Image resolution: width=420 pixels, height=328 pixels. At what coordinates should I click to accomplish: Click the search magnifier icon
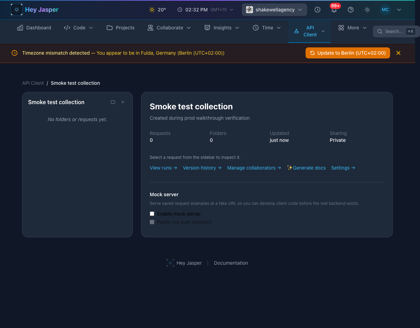(x=380, y=31)
